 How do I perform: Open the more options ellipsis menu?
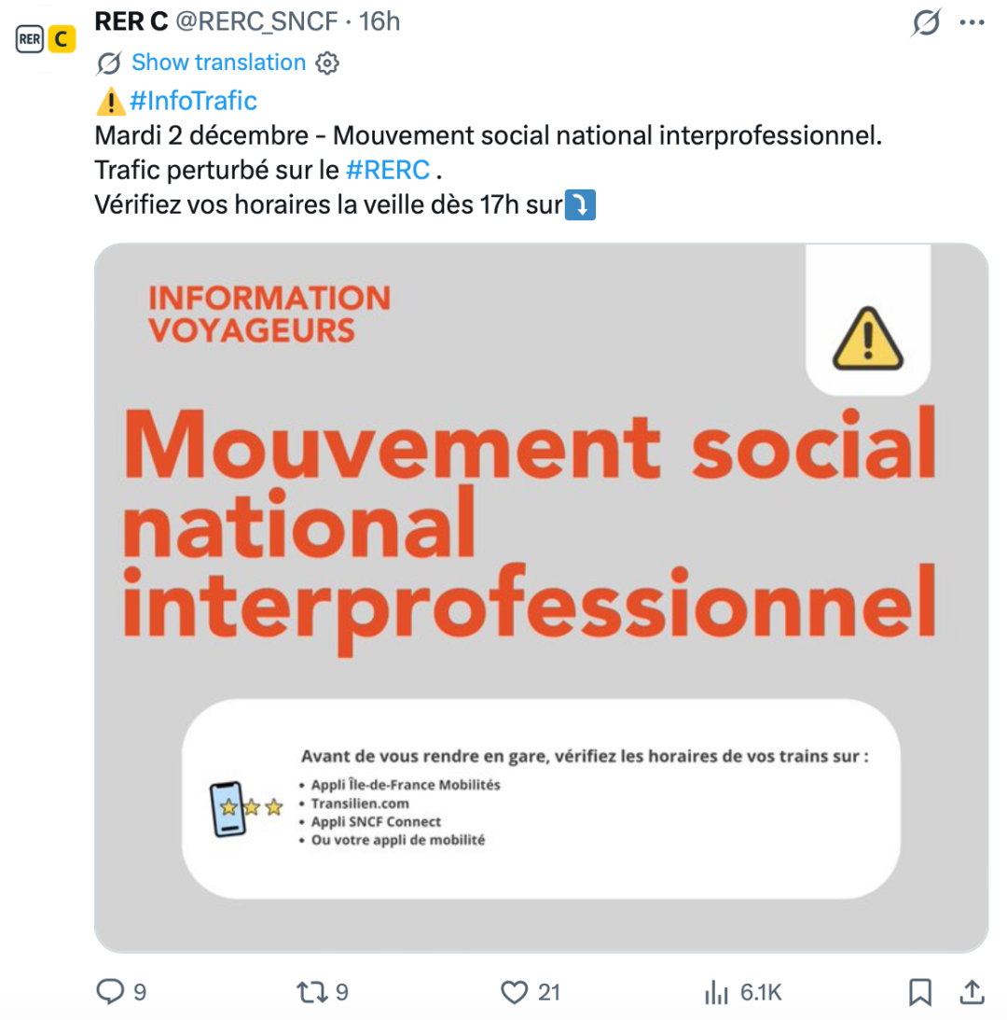pyautogui.click(x=973, y=21)
